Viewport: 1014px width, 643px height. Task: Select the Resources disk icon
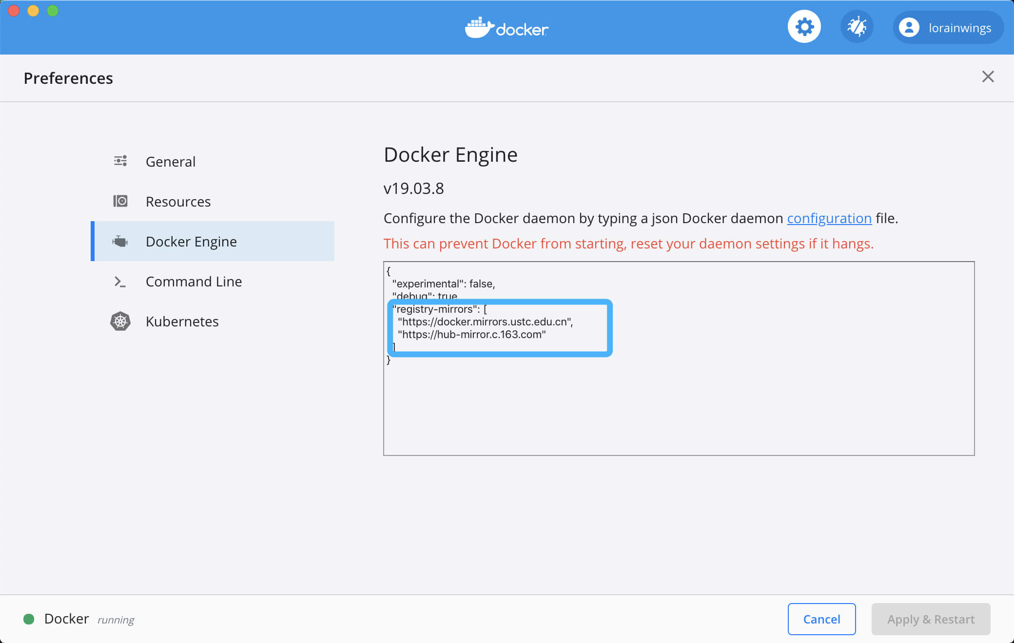[120, 201]
